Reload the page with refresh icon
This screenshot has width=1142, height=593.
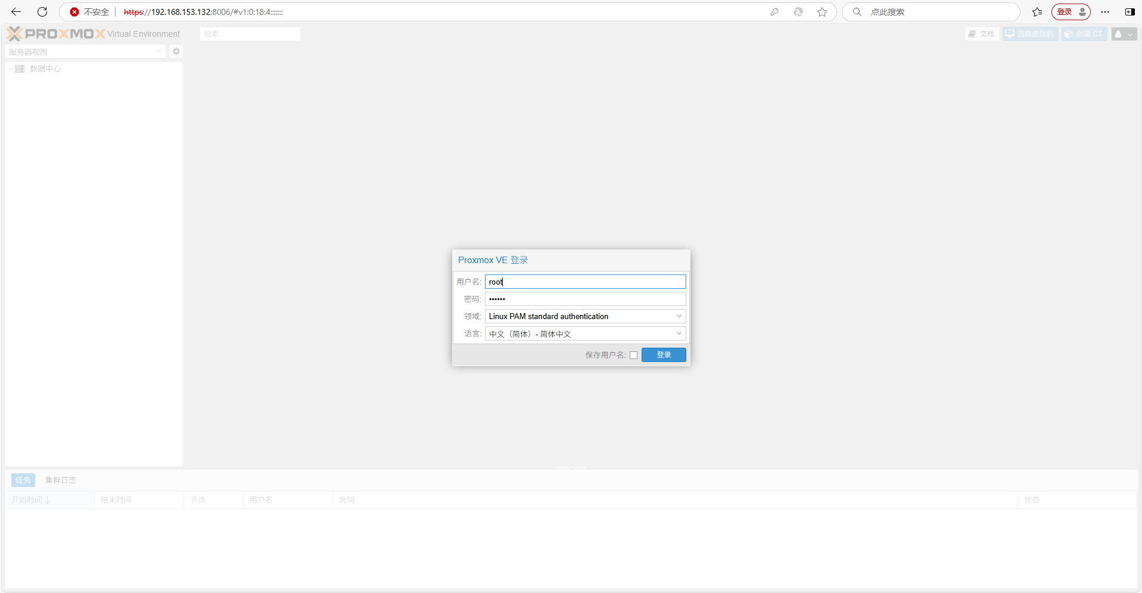point(42,12)
